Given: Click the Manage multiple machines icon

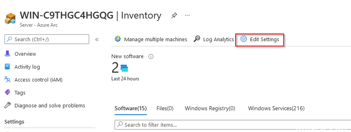Looking at the screenshot, I should coord(118,39).
